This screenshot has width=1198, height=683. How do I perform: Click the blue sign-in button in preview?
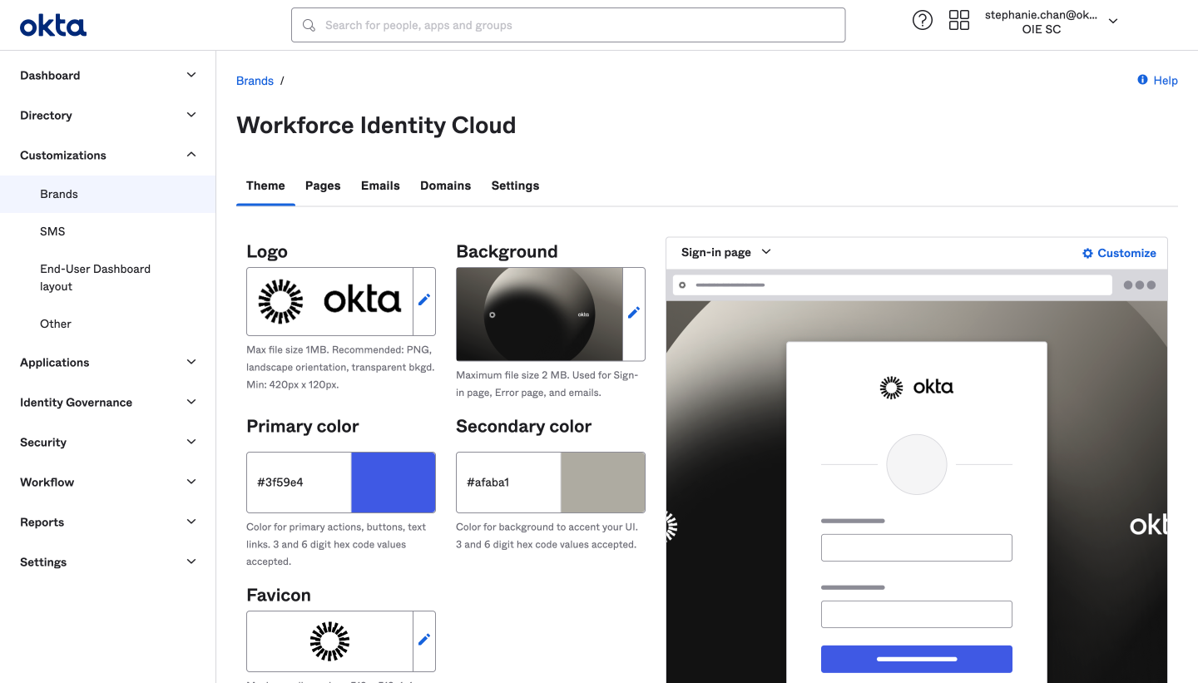[x=917, y=659]
